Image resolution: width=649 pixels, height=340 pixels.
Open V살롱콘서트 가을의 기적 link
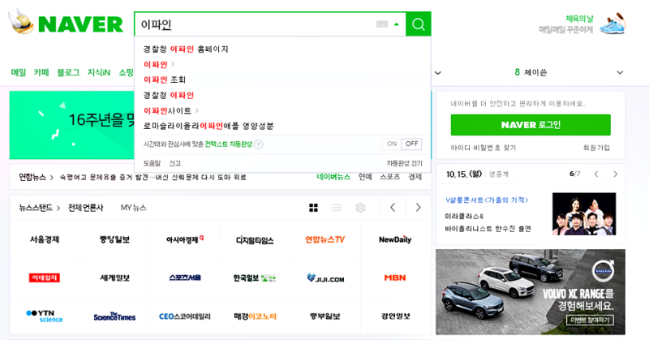point(487,200)
